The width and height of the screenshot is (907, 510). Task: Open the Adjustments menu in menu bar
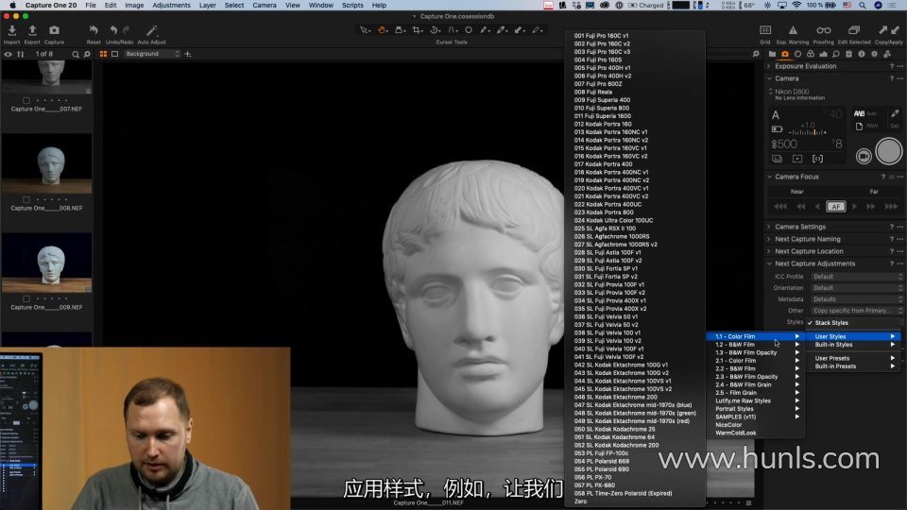[x=171, y=5]
